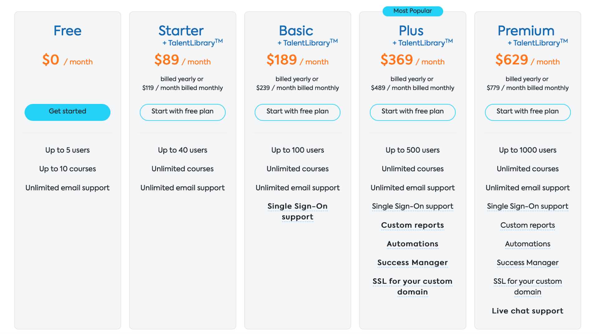This screenshot has height=335, width=599.
Task: Click the Most Popular badge
Action: 412,11
